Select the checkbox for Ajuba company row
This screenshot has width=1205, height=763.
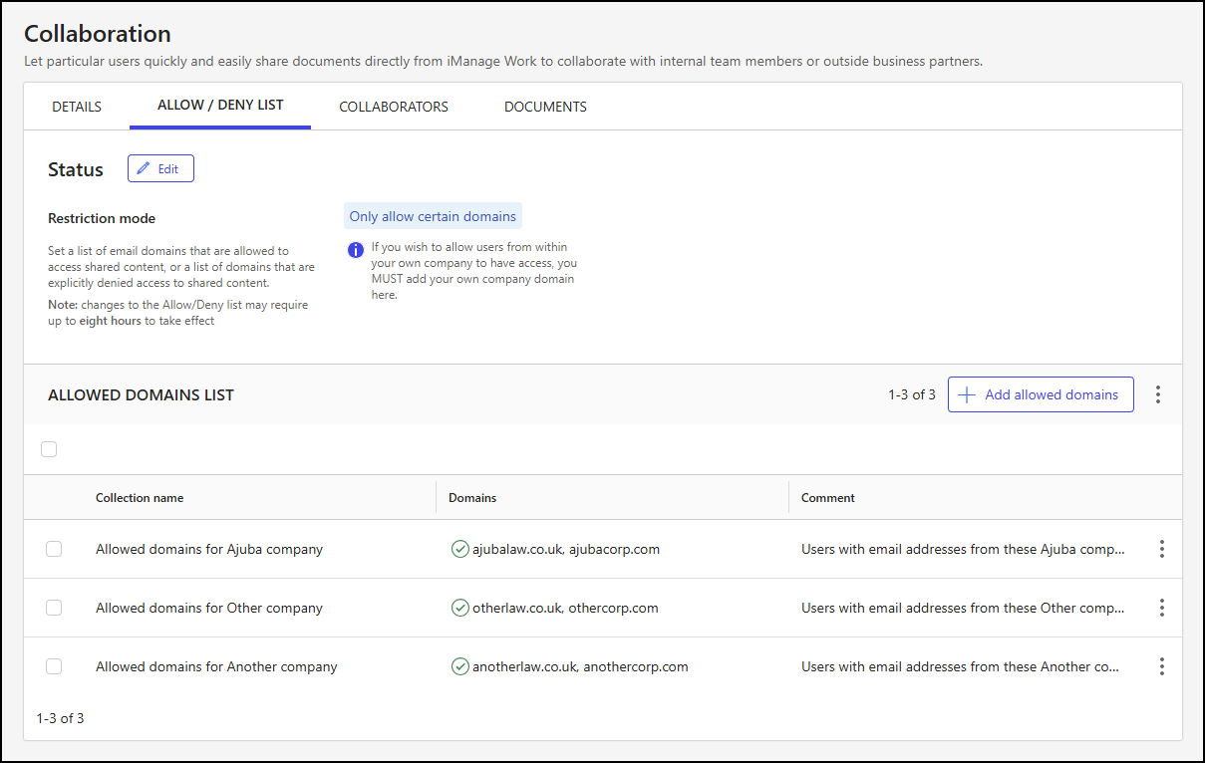54,549
